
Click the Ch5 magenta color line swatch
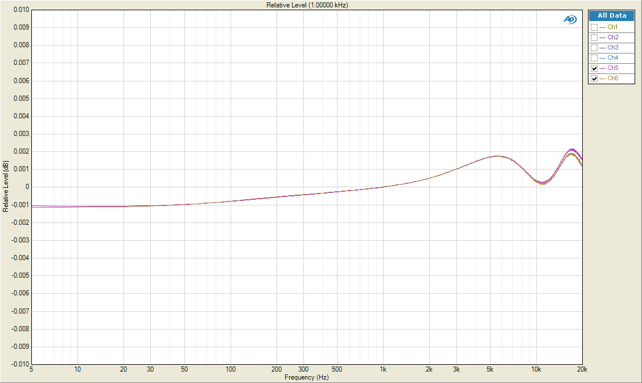tap(602, 68)
